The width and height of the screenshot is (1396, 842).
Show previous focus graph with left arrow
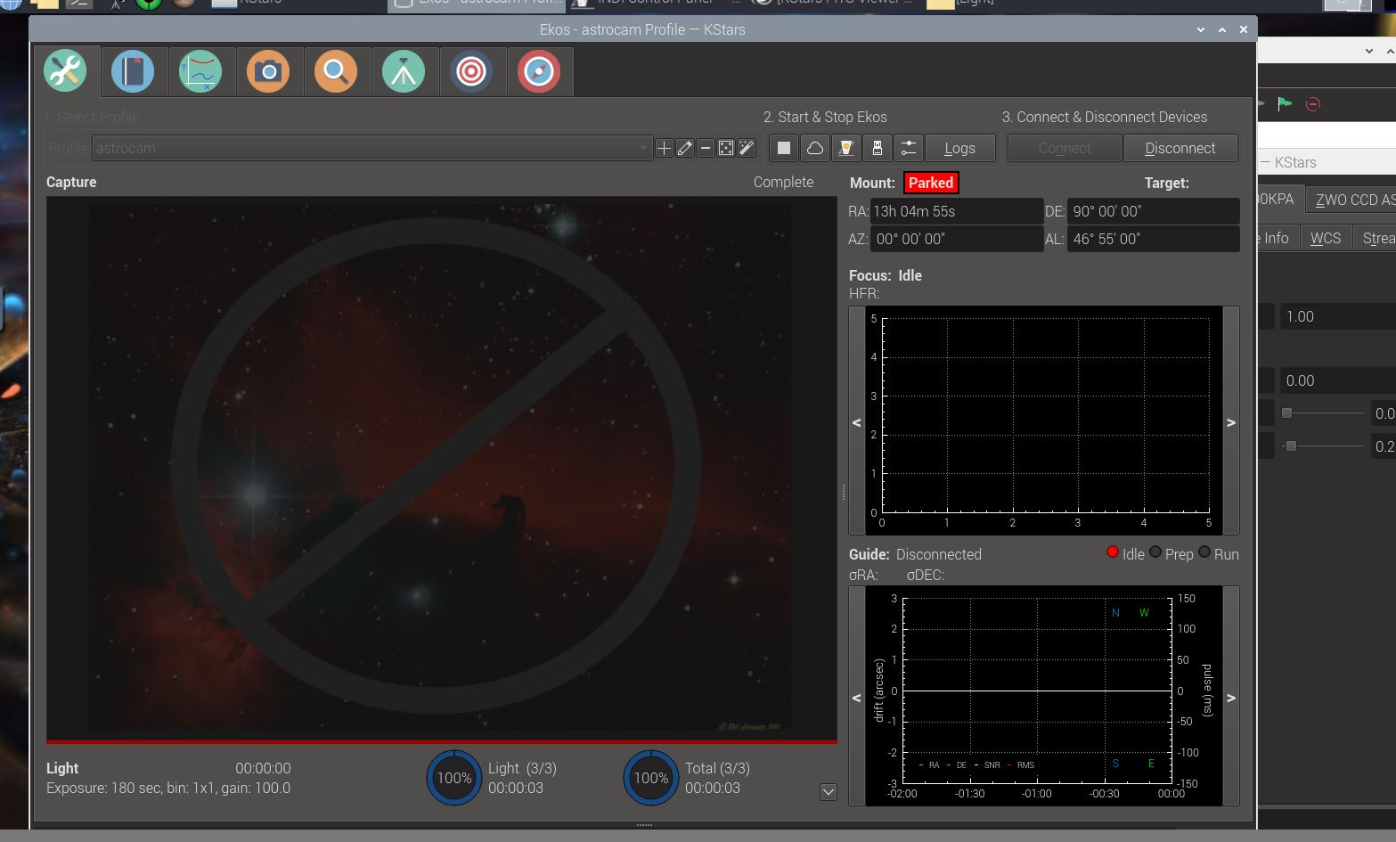(857, 421)
